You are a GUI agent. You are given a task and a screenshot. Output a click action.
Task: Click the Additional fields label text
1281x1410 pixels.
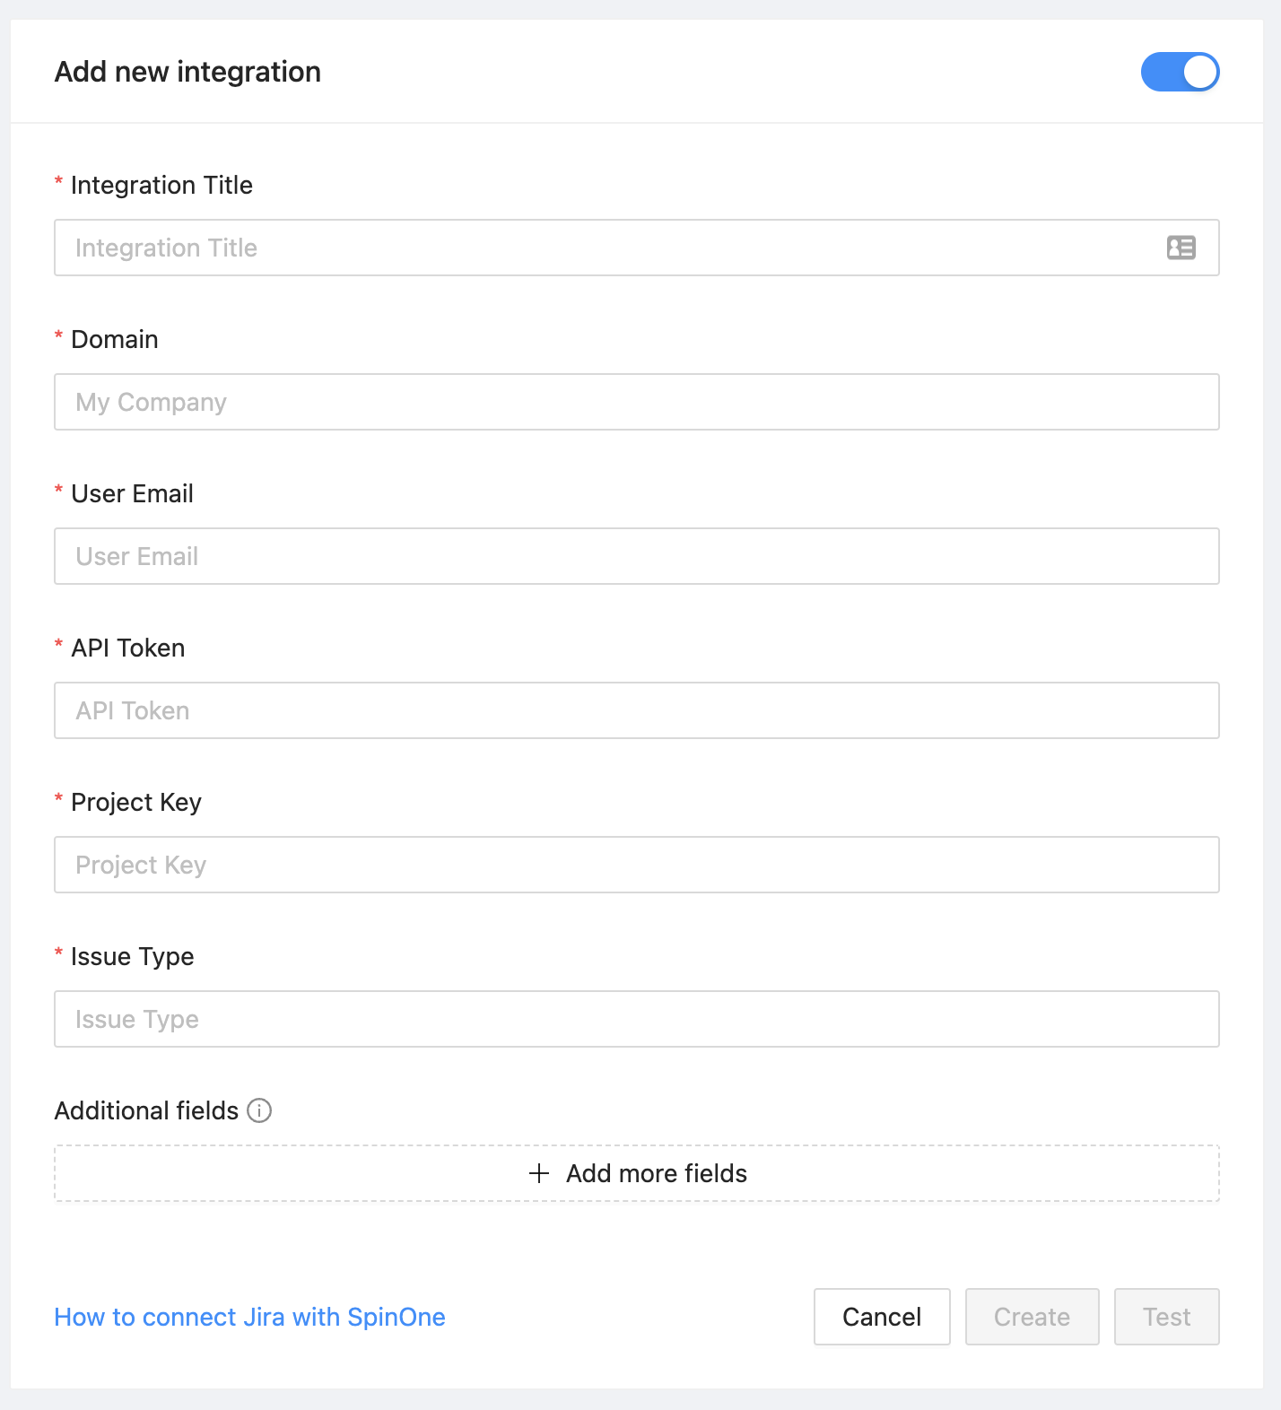[146, 1110]
